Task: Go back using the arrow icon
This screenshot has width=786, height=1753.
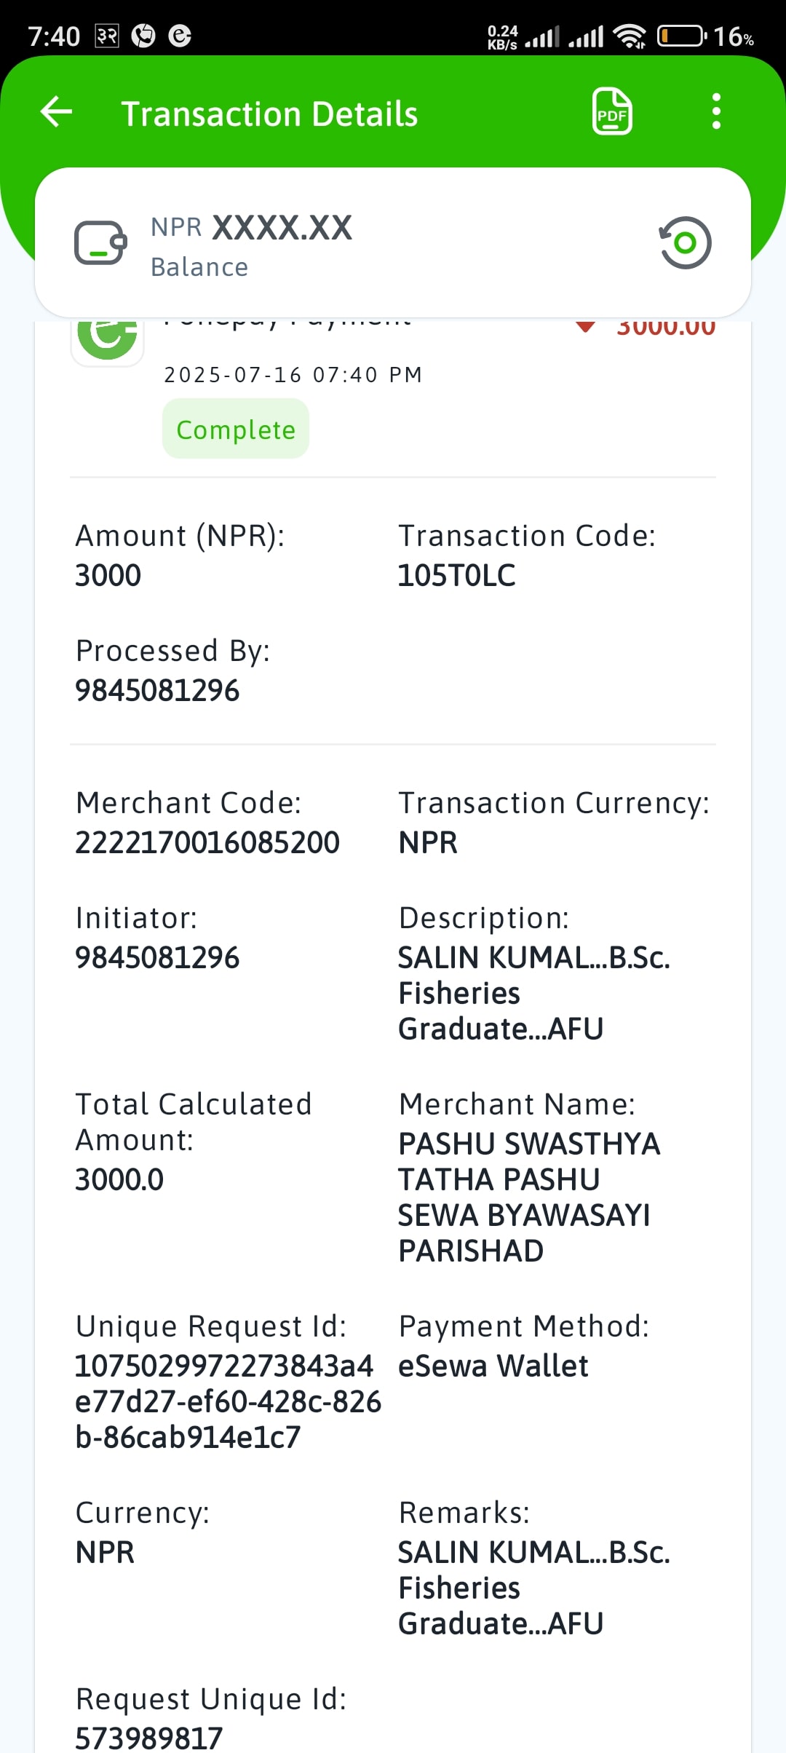Action: point(56,112)
